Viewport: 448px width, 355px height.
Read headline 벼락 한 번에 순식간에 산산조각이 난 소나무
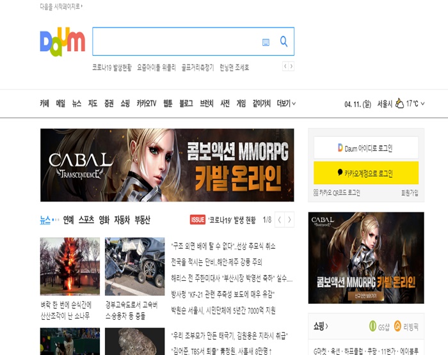pos(66,310)
